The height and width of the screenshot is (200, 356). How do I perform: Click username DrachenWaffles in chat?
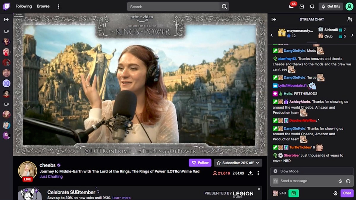click(303, 120)
